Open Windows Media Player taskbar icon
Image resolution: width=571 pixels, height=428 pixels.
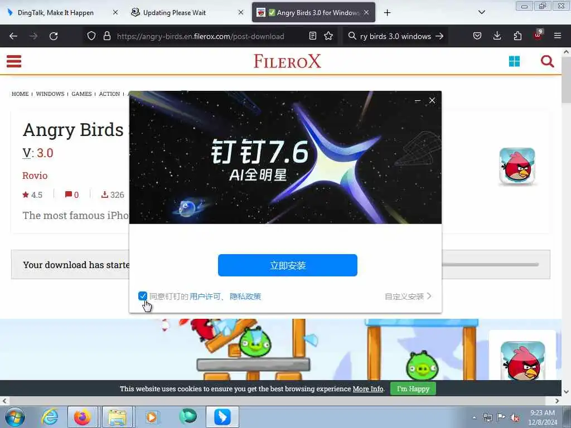(x=152, y=417)
